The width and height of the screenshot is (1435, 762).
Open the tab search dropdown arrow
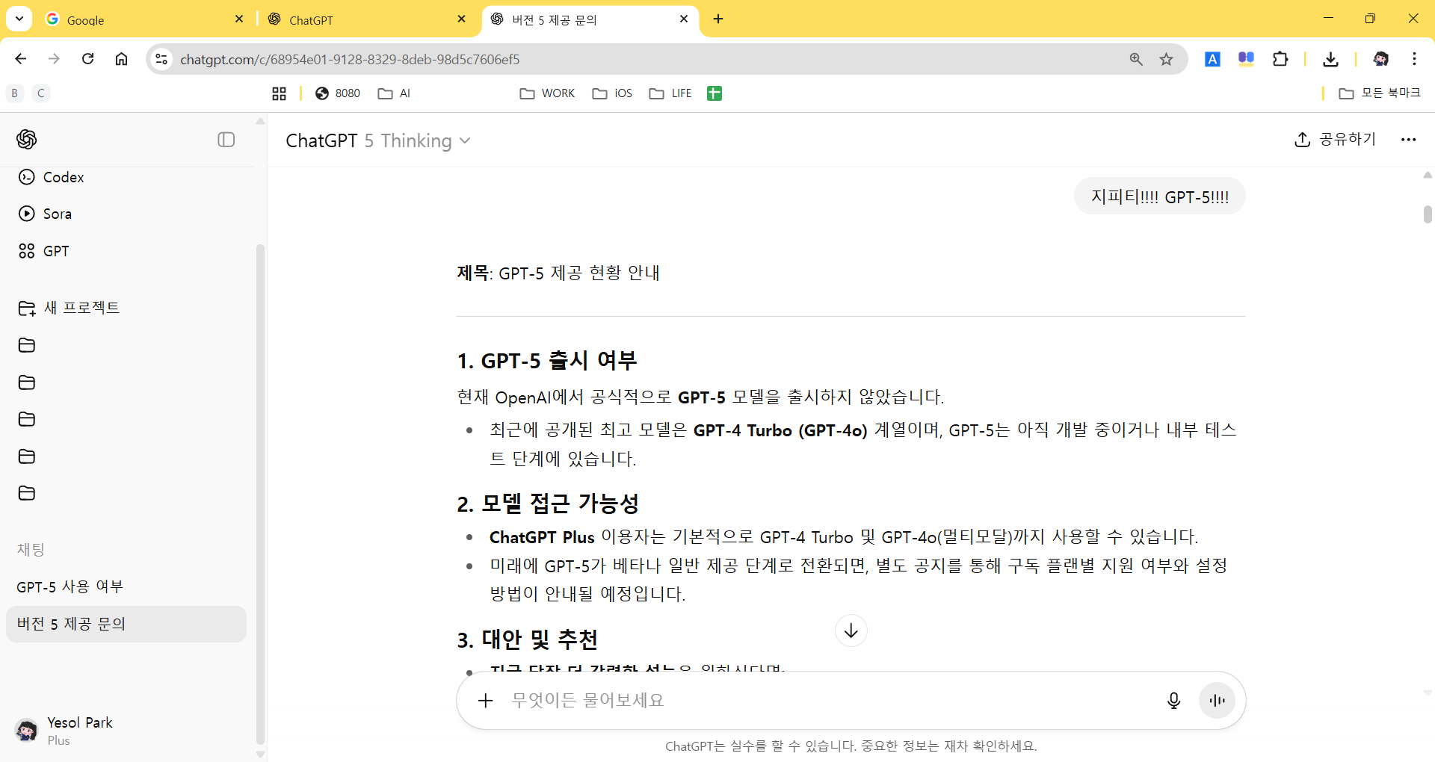(19, 19)
